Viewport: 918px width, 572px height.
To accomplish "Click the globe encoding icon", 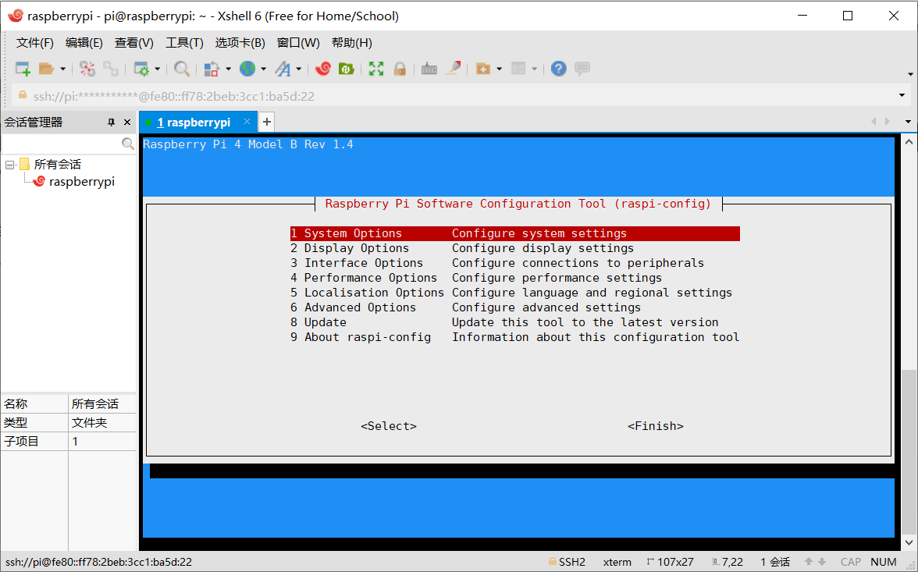I will (x=247, y=69).
